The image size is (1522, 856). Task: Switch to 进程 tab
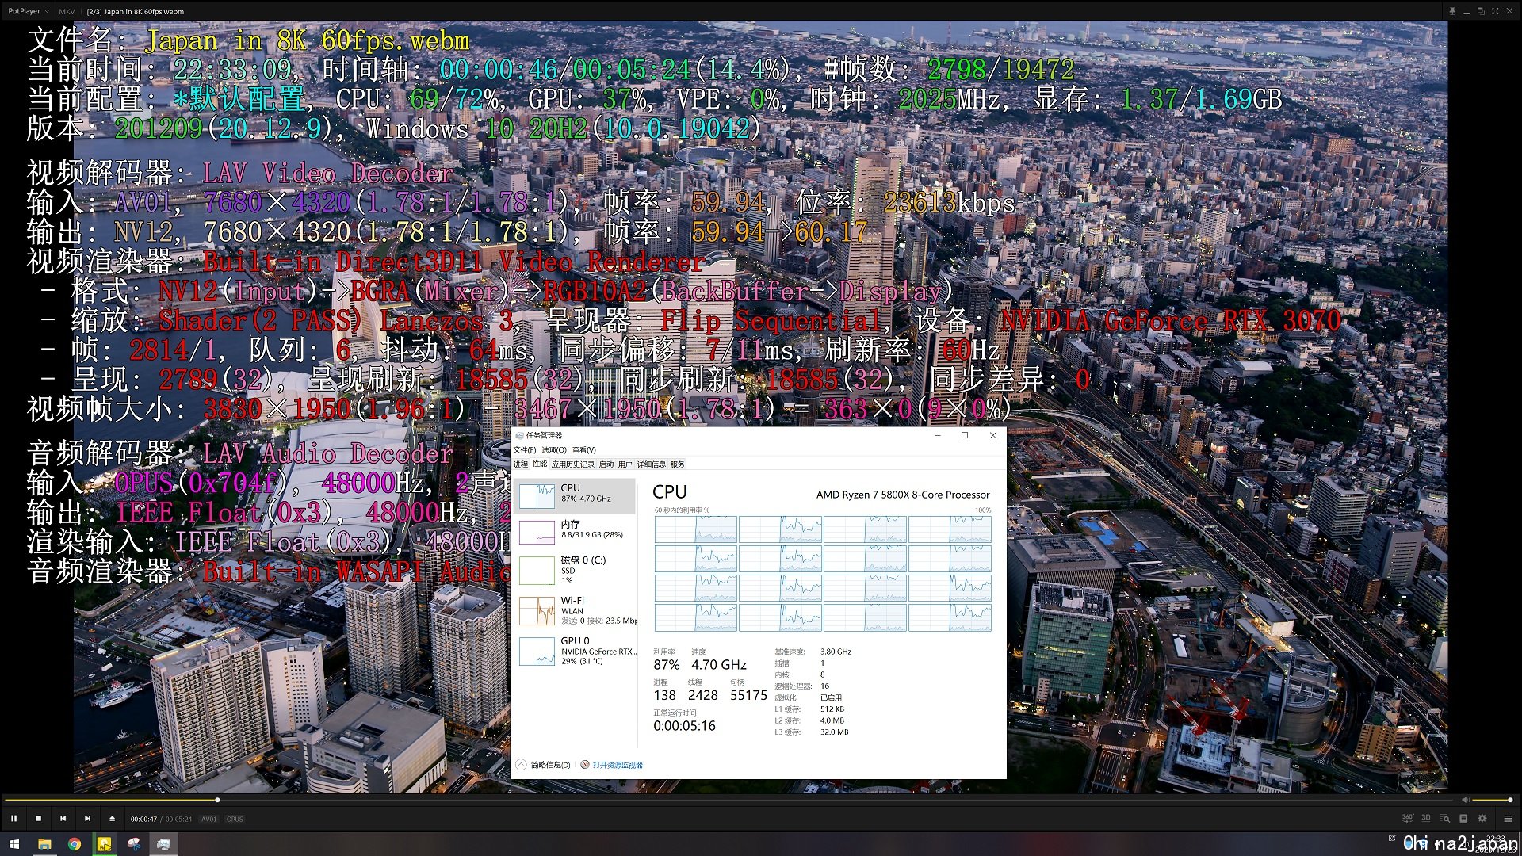click(x=520, y=464)
